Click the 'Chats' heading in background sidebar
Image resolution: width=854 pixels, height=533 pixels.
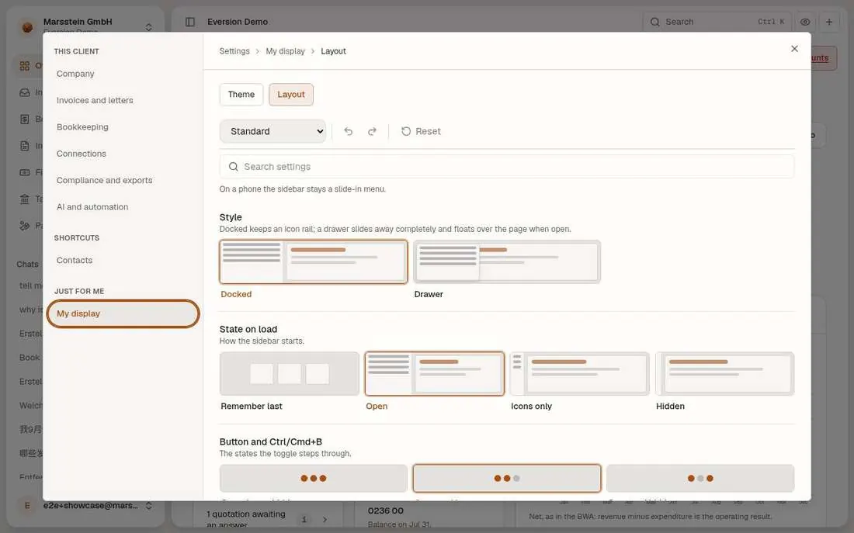tap(27, 264)
